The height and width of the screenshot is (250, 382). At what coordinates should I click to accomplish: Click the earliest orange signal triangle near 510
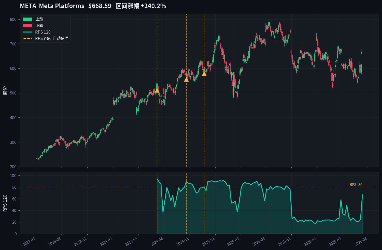pyautogui.click(x=157, y=90)
